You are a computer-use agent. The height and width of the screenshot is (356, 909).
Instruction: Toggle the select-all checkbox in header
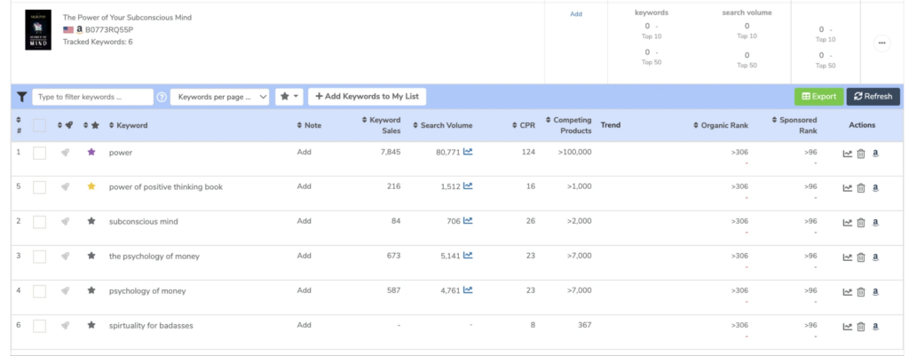(x=39, y=125)
